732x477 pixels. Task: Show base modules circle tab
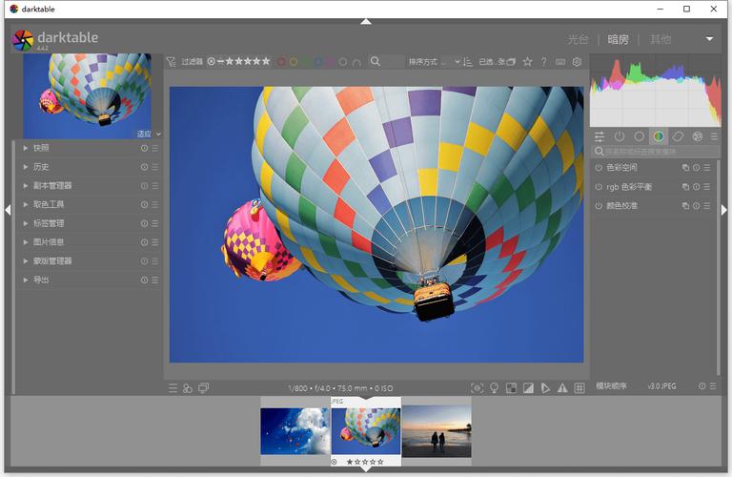[640, 136]
